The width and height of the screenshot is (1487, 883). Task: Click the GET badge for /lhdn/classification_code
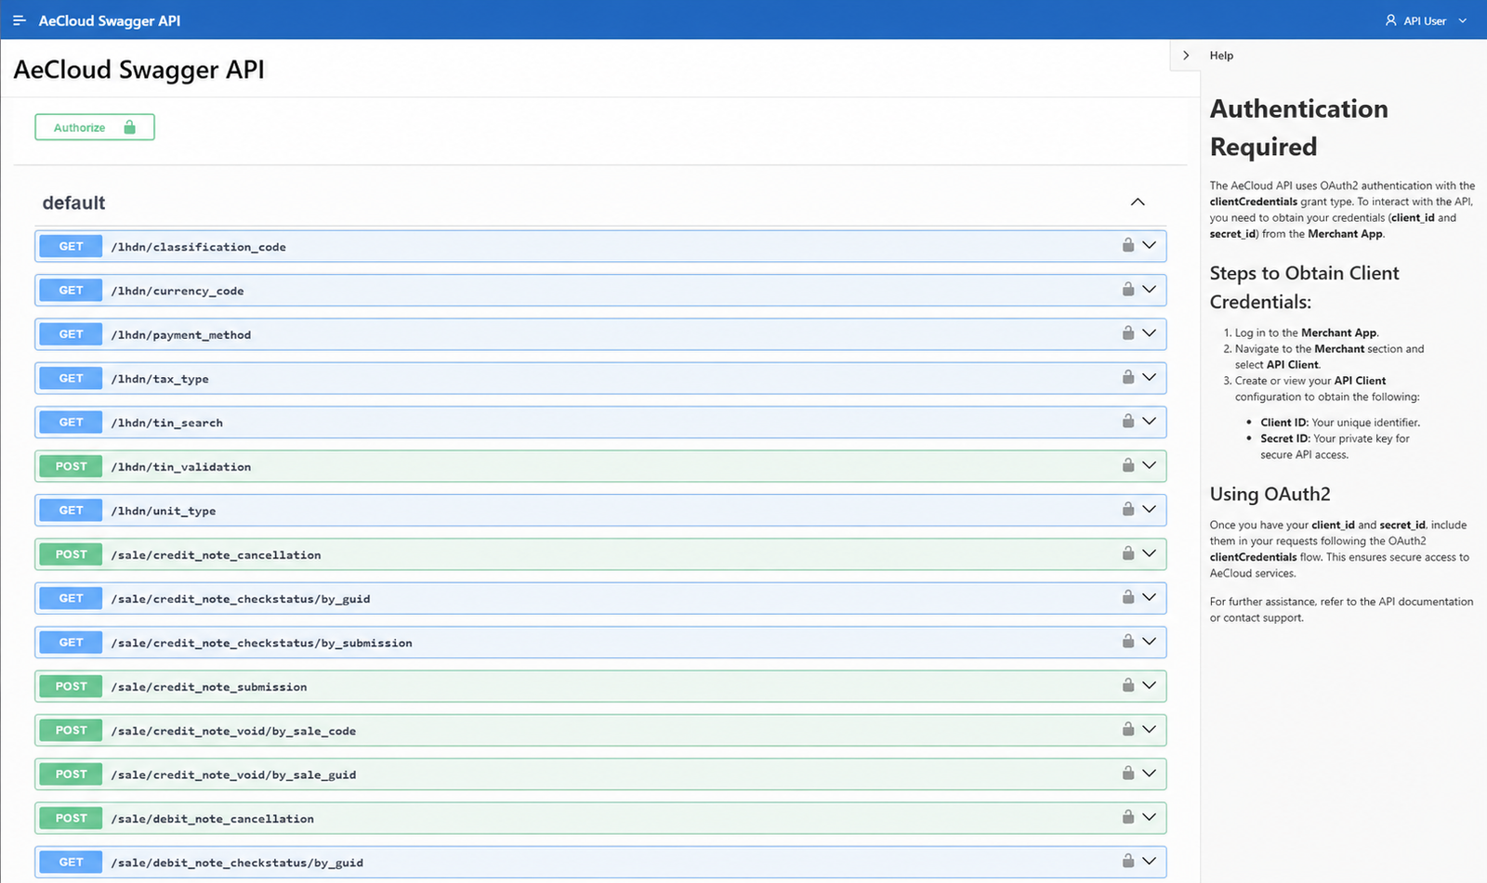[71, 246]
